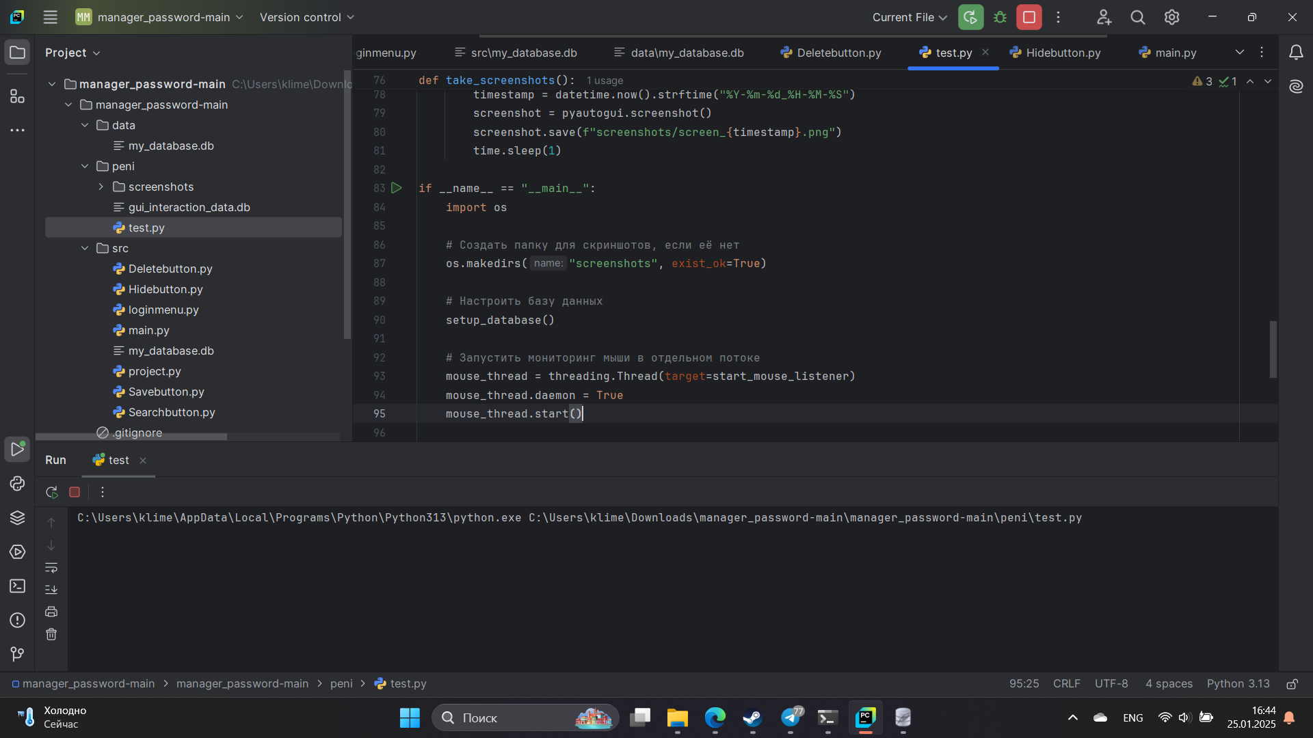Toggle soft-wrap in the Run console
This screenshot has height=738, width=1313.
[x=51, y=568]
